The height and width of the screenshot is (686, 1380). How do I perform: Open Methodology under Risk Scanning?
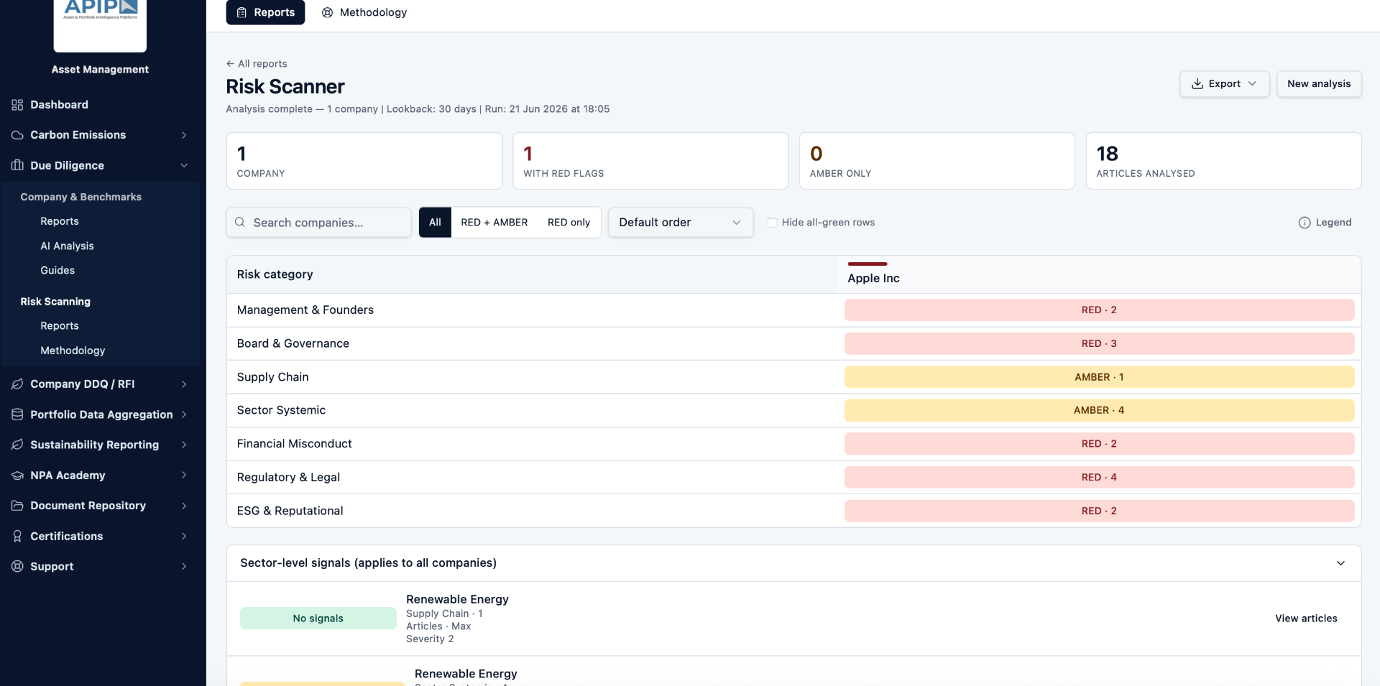pos(73,351)
